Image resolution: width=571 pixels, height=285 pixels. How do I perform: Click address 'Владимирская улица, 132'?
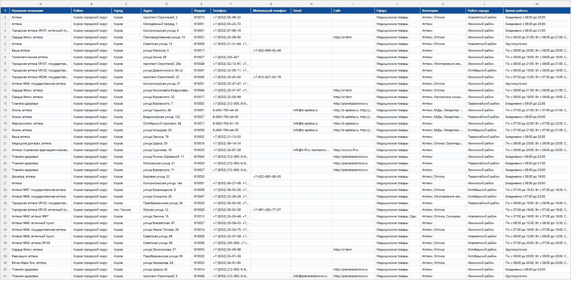(x=166, y=117)
